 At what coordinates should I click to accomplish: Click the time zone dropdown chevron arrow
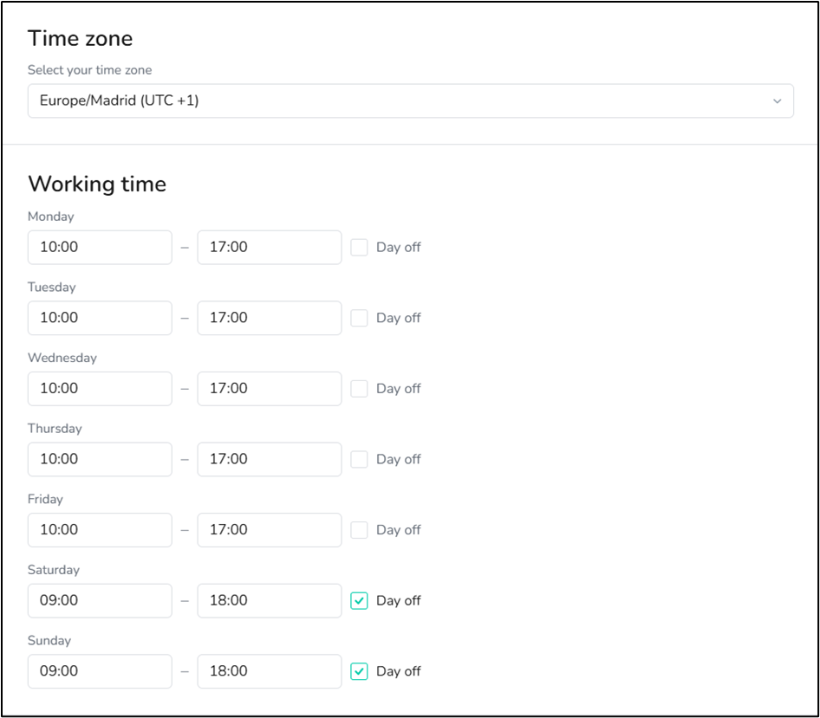[x=778, y=101]
